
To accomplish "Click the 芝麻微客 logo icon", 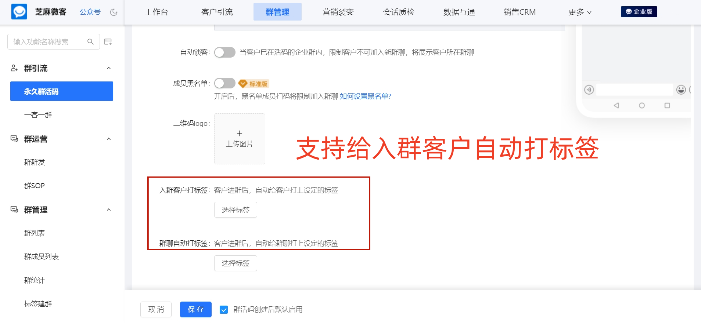I will coord(19,12).
